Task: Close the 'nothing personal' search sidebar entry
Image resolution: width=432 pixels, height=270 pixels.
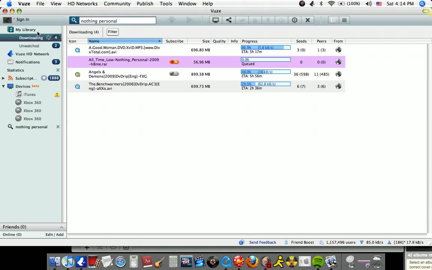Action: [58, 127]
